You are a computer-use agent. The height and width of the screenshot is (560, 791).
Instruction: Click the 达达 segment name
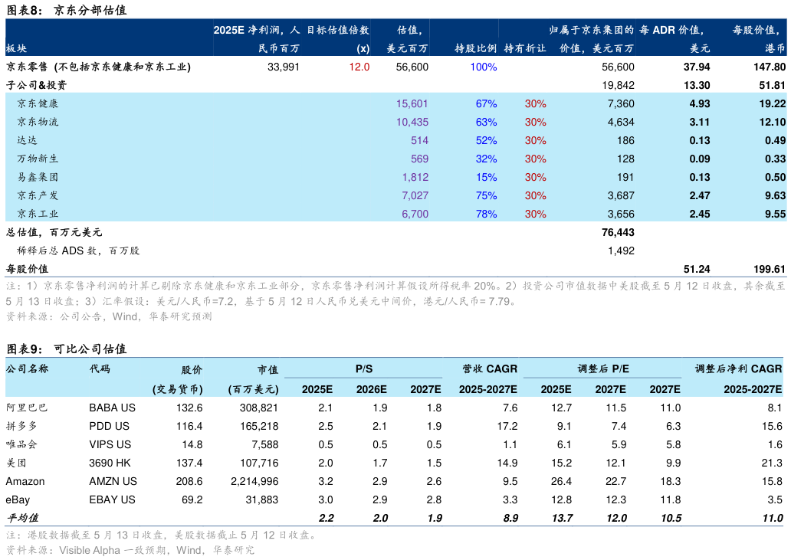coord(27,140)
